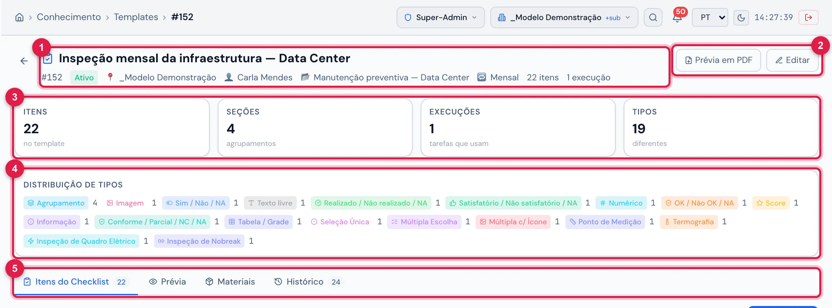Switch to the Itens do Checklist tab
The width and height of the screenshot is (832, 308).
click(x=76, y=282)
